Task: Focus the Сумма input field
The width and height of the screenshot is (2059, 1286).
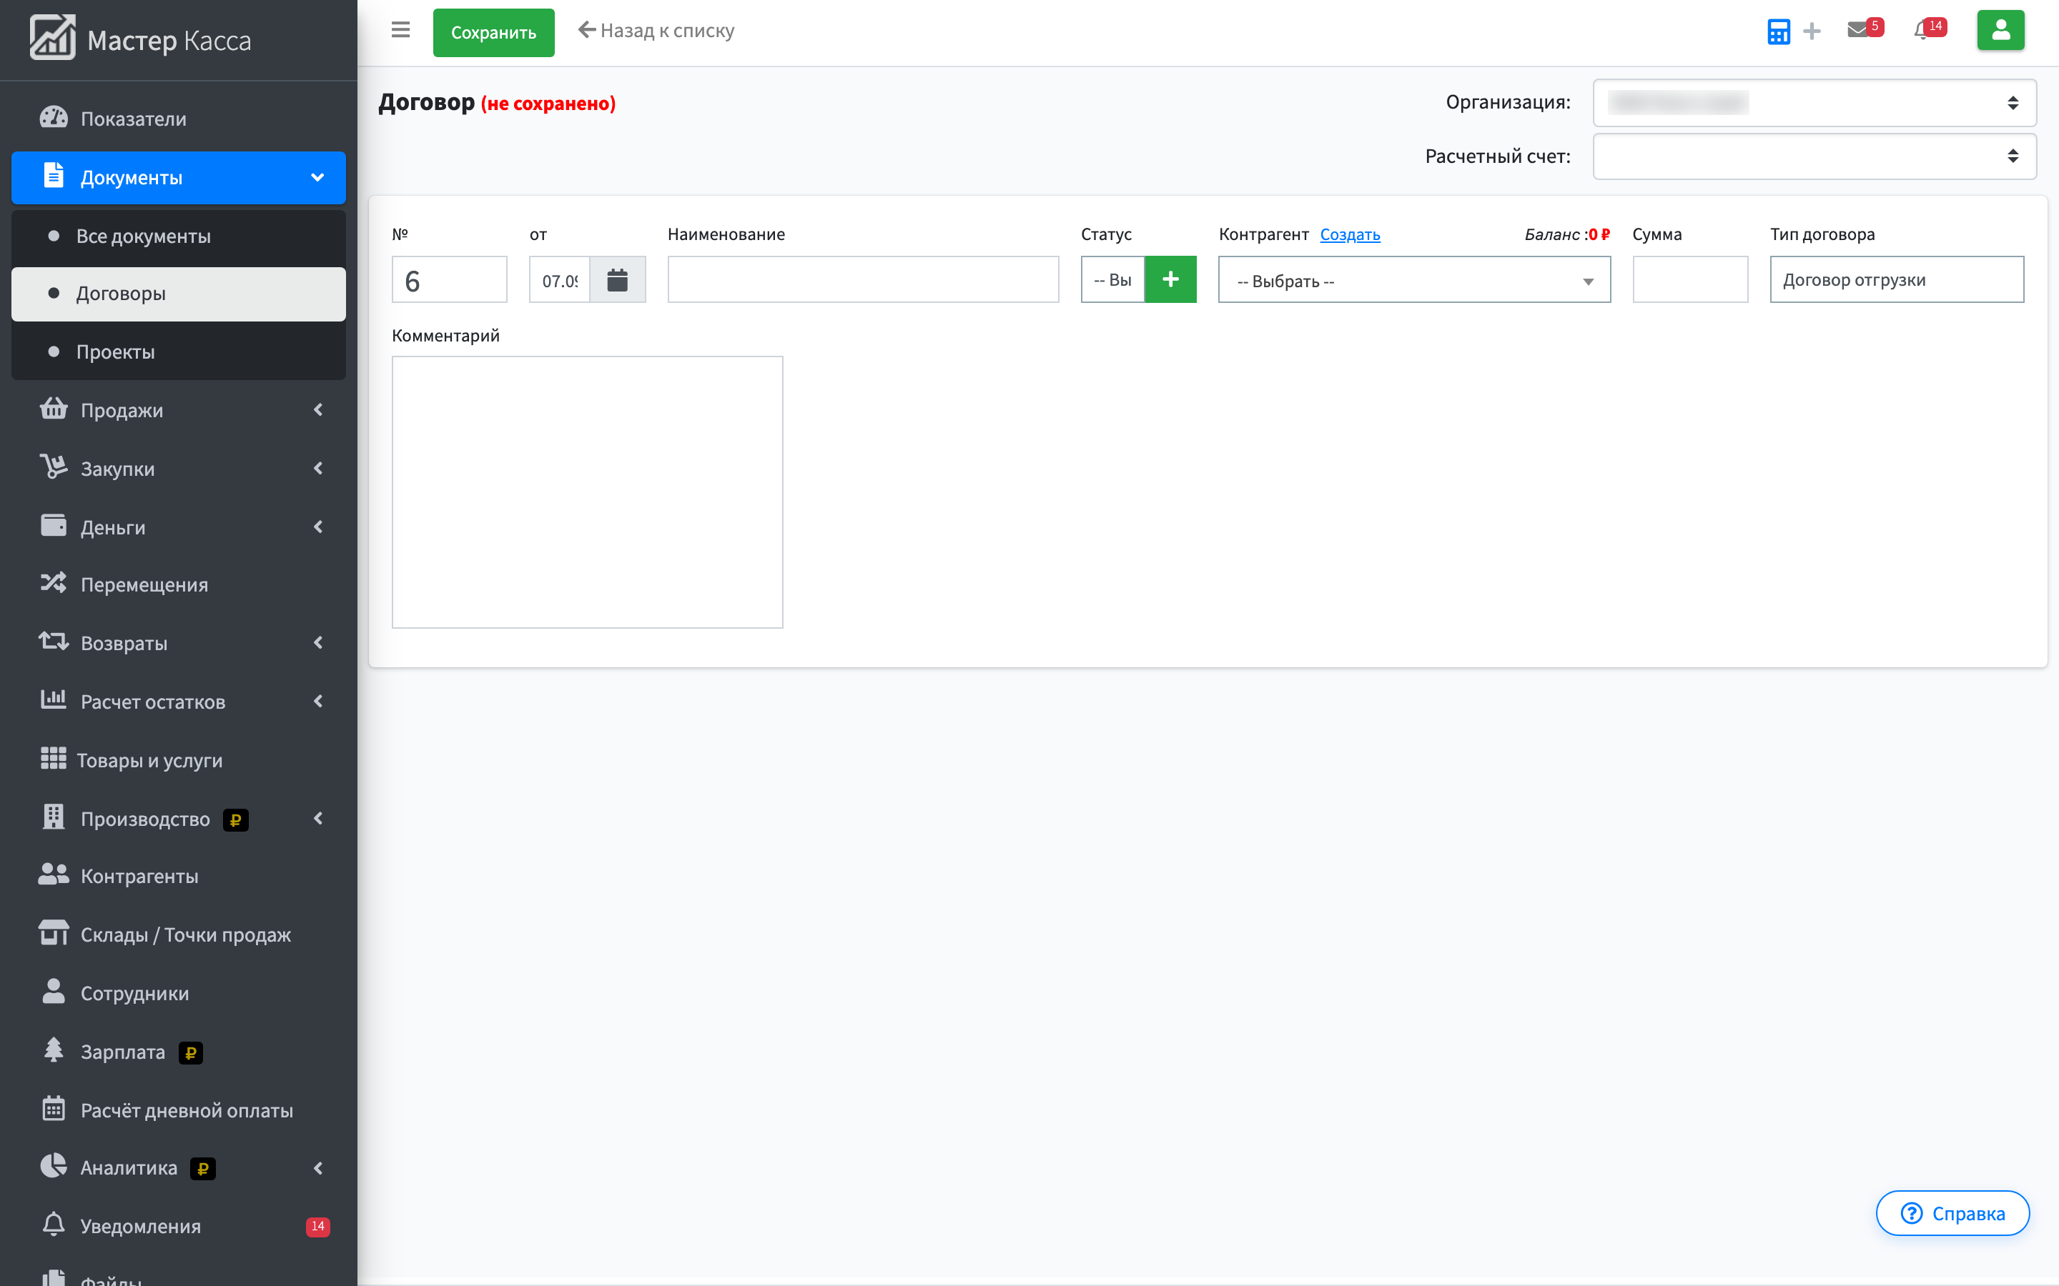Action: click(1690, 280)
